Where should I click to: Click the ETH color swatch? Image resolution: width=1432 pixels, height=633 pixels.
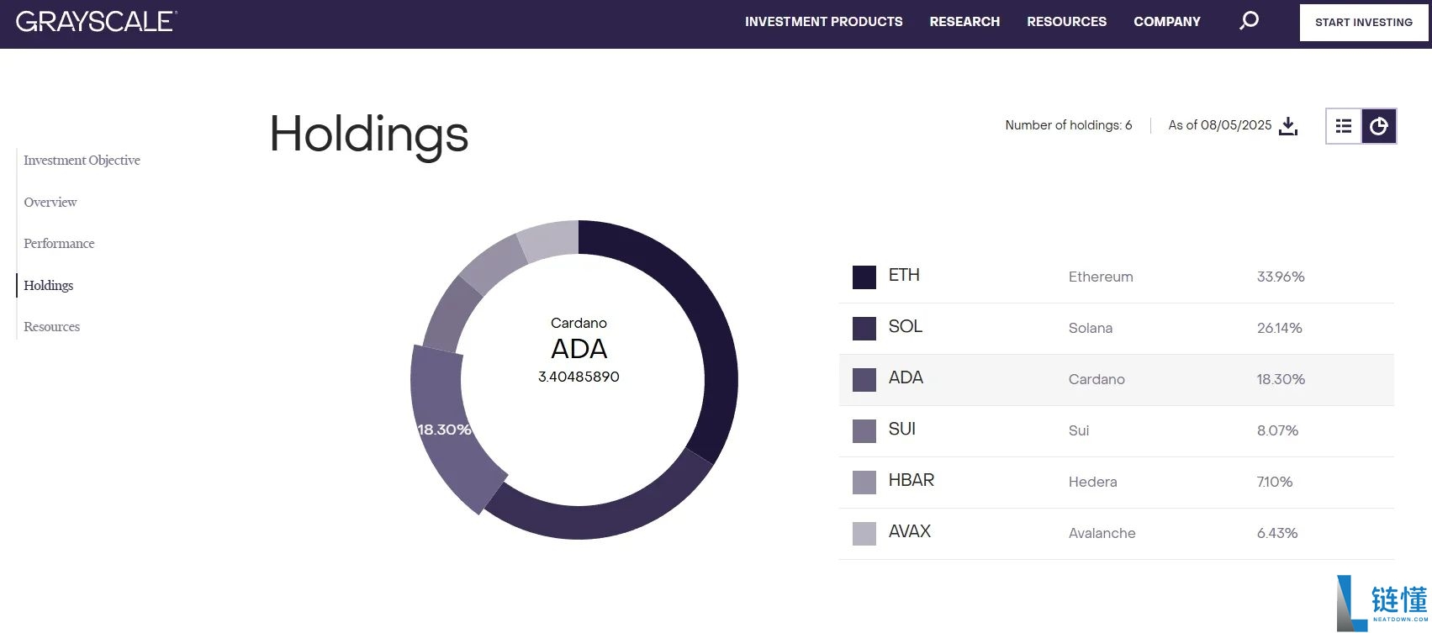pos(864,277)
